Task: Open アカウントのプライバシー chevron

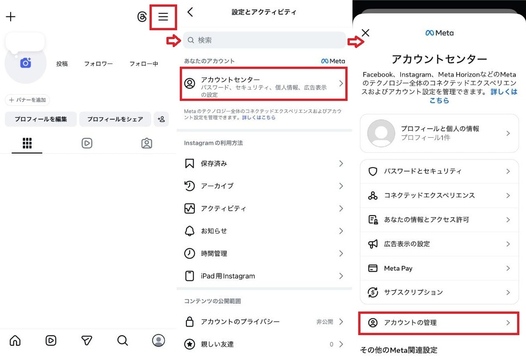Action: pos(341,321)
